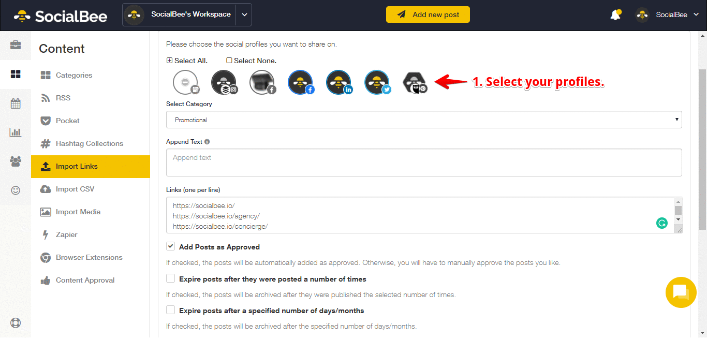
Task: Open the briefcase icon in left rail
Action: [x=16, y=45]
